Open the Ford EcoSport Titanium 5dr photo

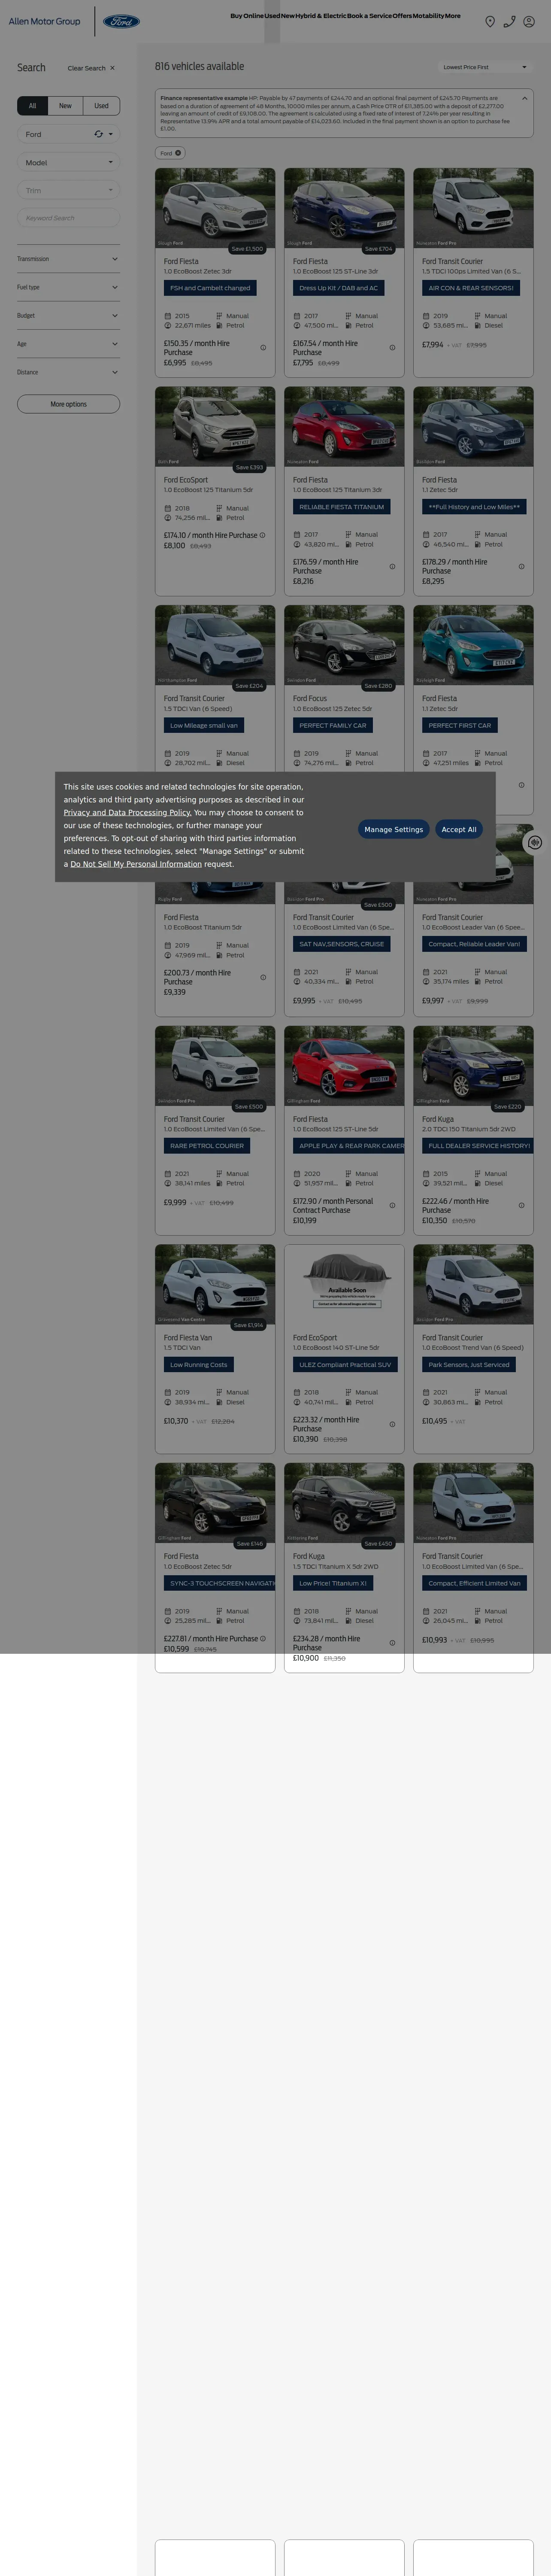pos(215,427)
